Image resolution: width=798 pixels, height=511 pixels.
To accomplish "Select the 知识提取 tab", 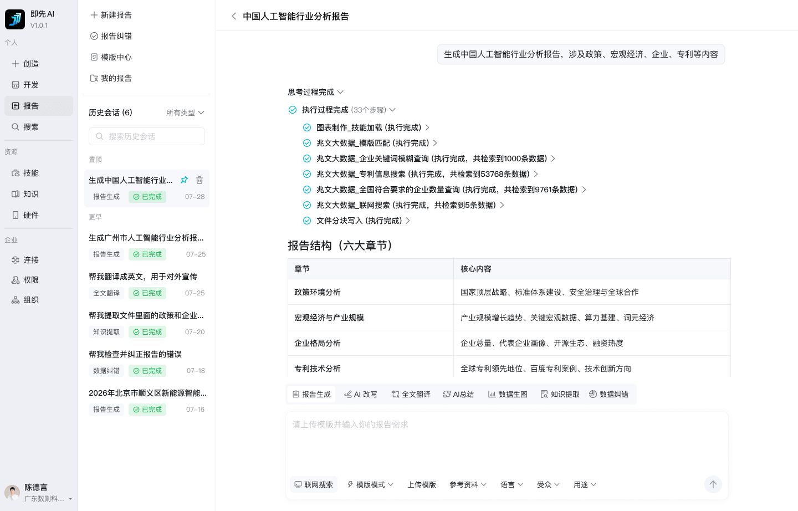I will click(560, 394).
